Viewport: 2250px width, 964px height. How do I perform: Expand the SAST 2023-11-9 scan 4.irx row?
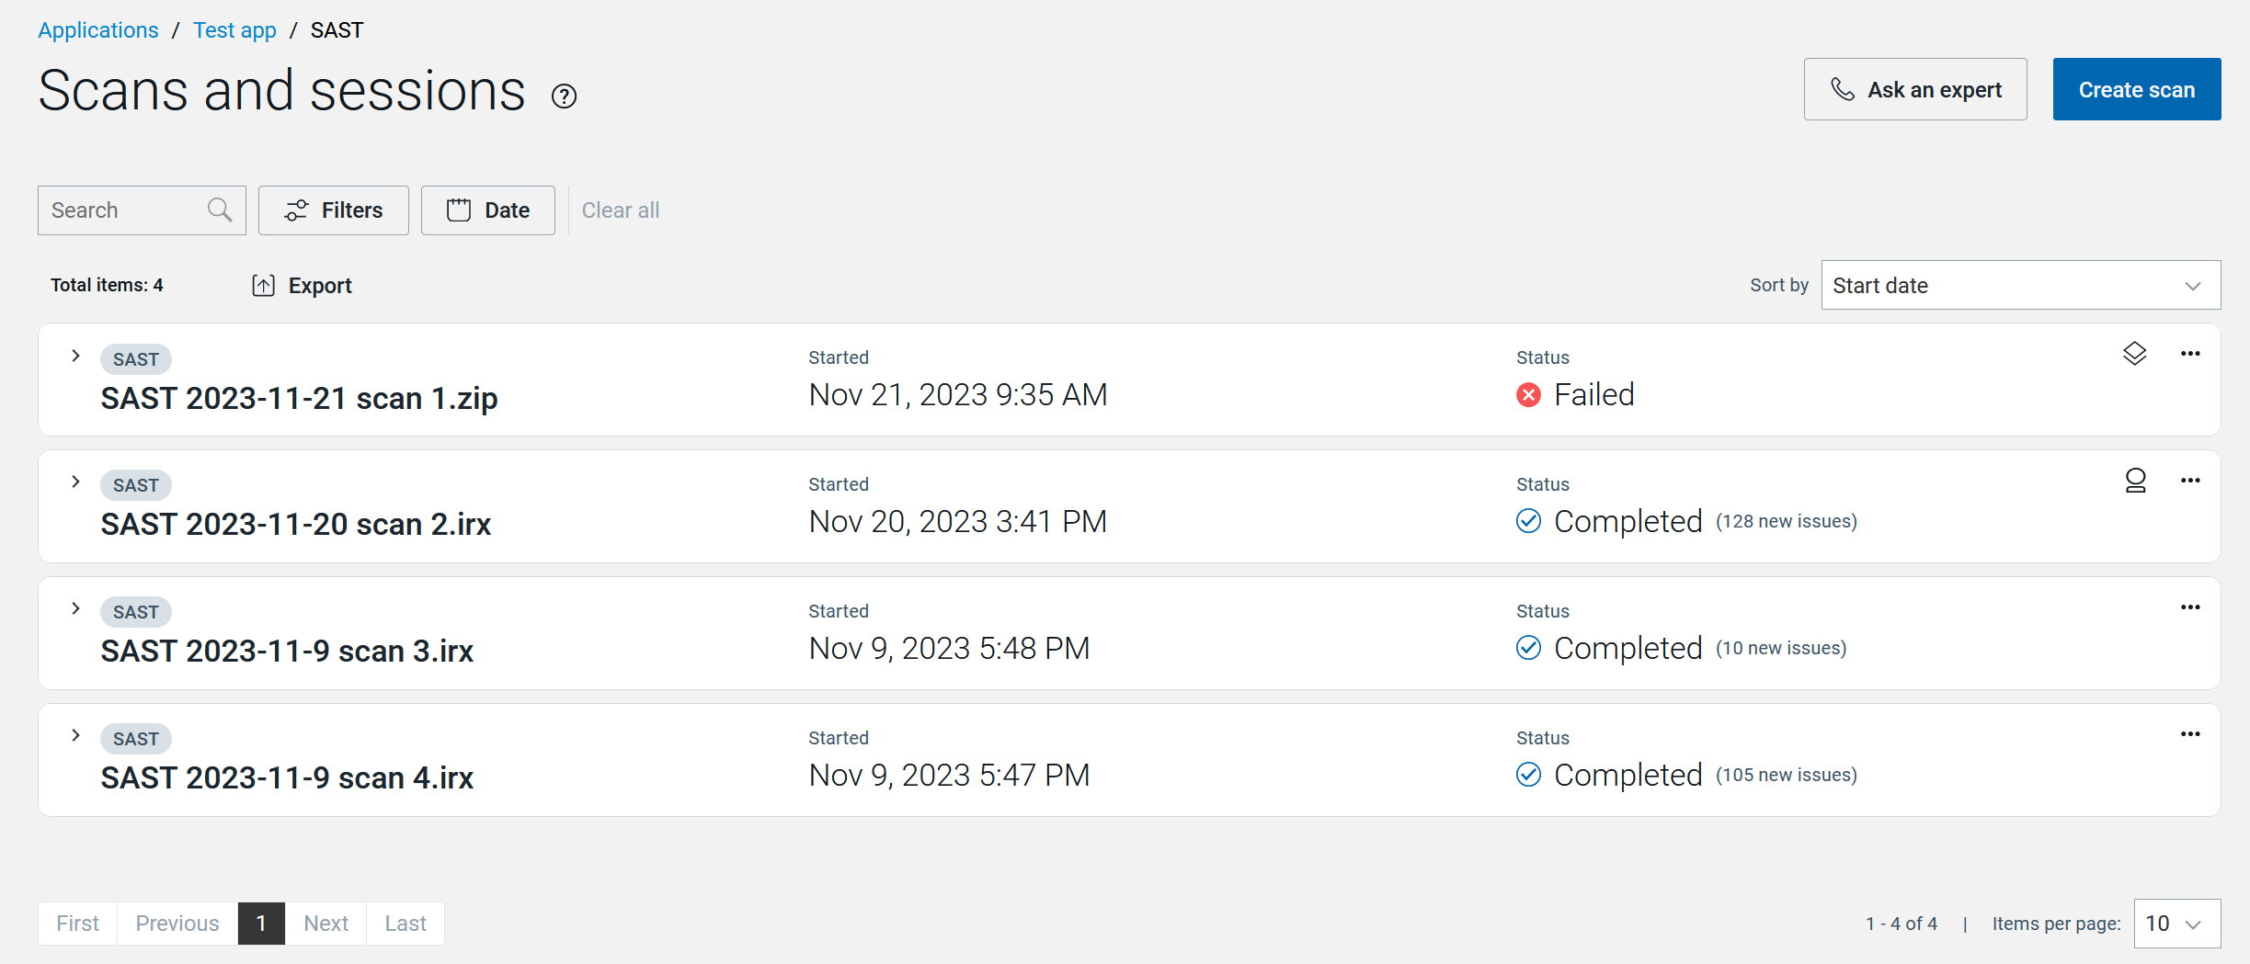tap(76, 735)
